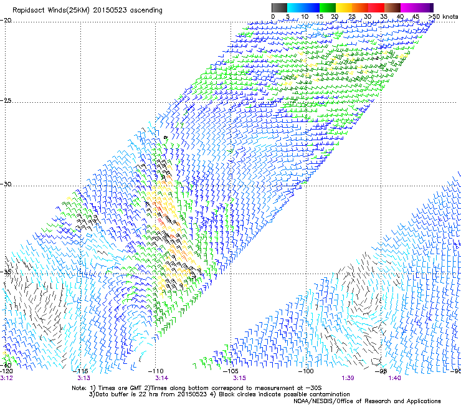Click the '-30' latitude label
This screenshot has height=405, width=461.
click(6, 184)
